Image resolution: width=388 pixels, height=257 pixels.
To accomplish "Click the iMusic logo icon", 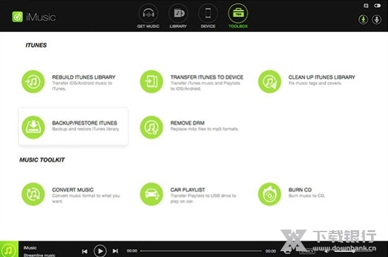I will [x=18, y=16].
